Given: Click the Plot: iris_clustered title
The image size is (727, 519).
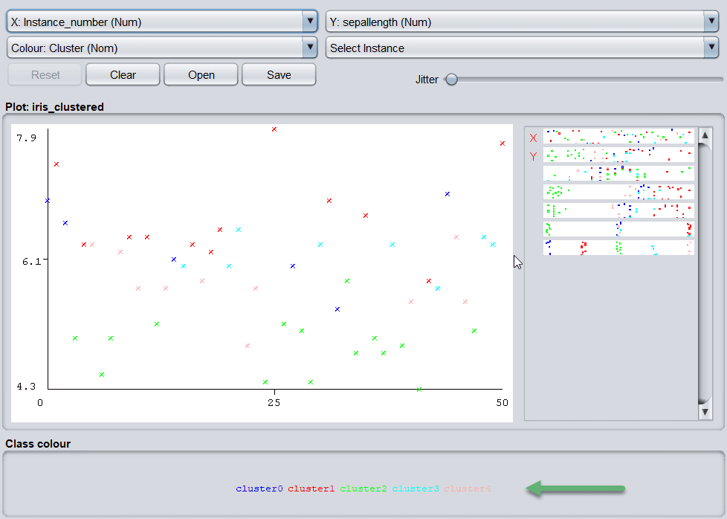Looking at the screenshot, I should 54,106.
